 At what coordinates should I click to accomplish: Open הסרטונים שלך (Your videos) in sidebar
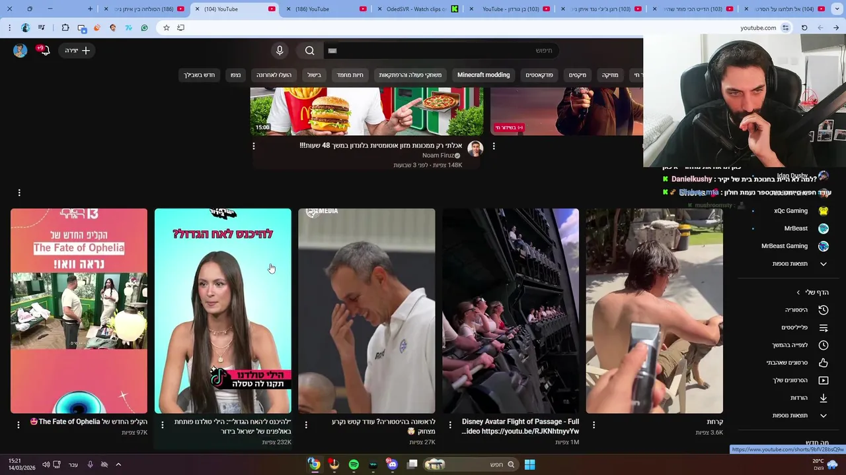point(790,380)
